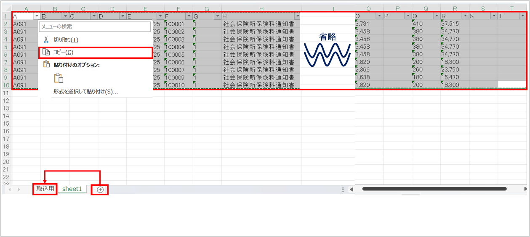The width and height of the screenshot is (530, 237).
Task: Click the paste clipboard icon under paste options
Action: 59,78
